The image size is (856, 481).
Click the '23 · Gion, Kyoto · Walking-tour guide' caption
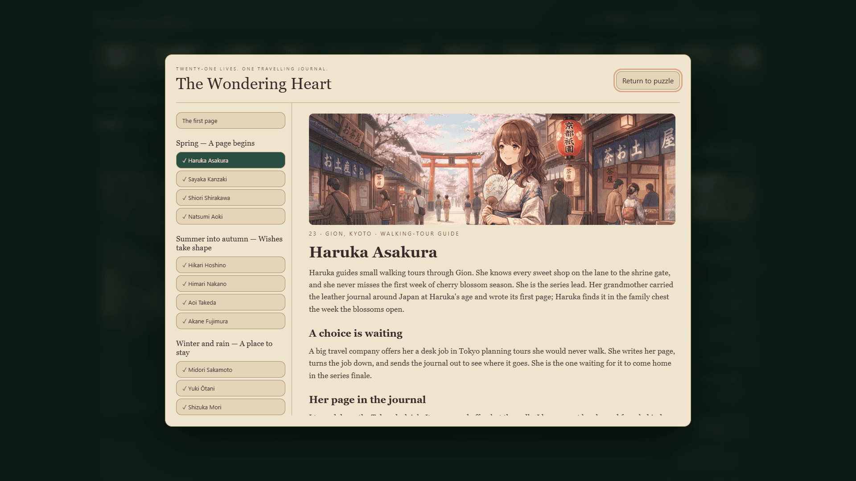tap(384, 233)
